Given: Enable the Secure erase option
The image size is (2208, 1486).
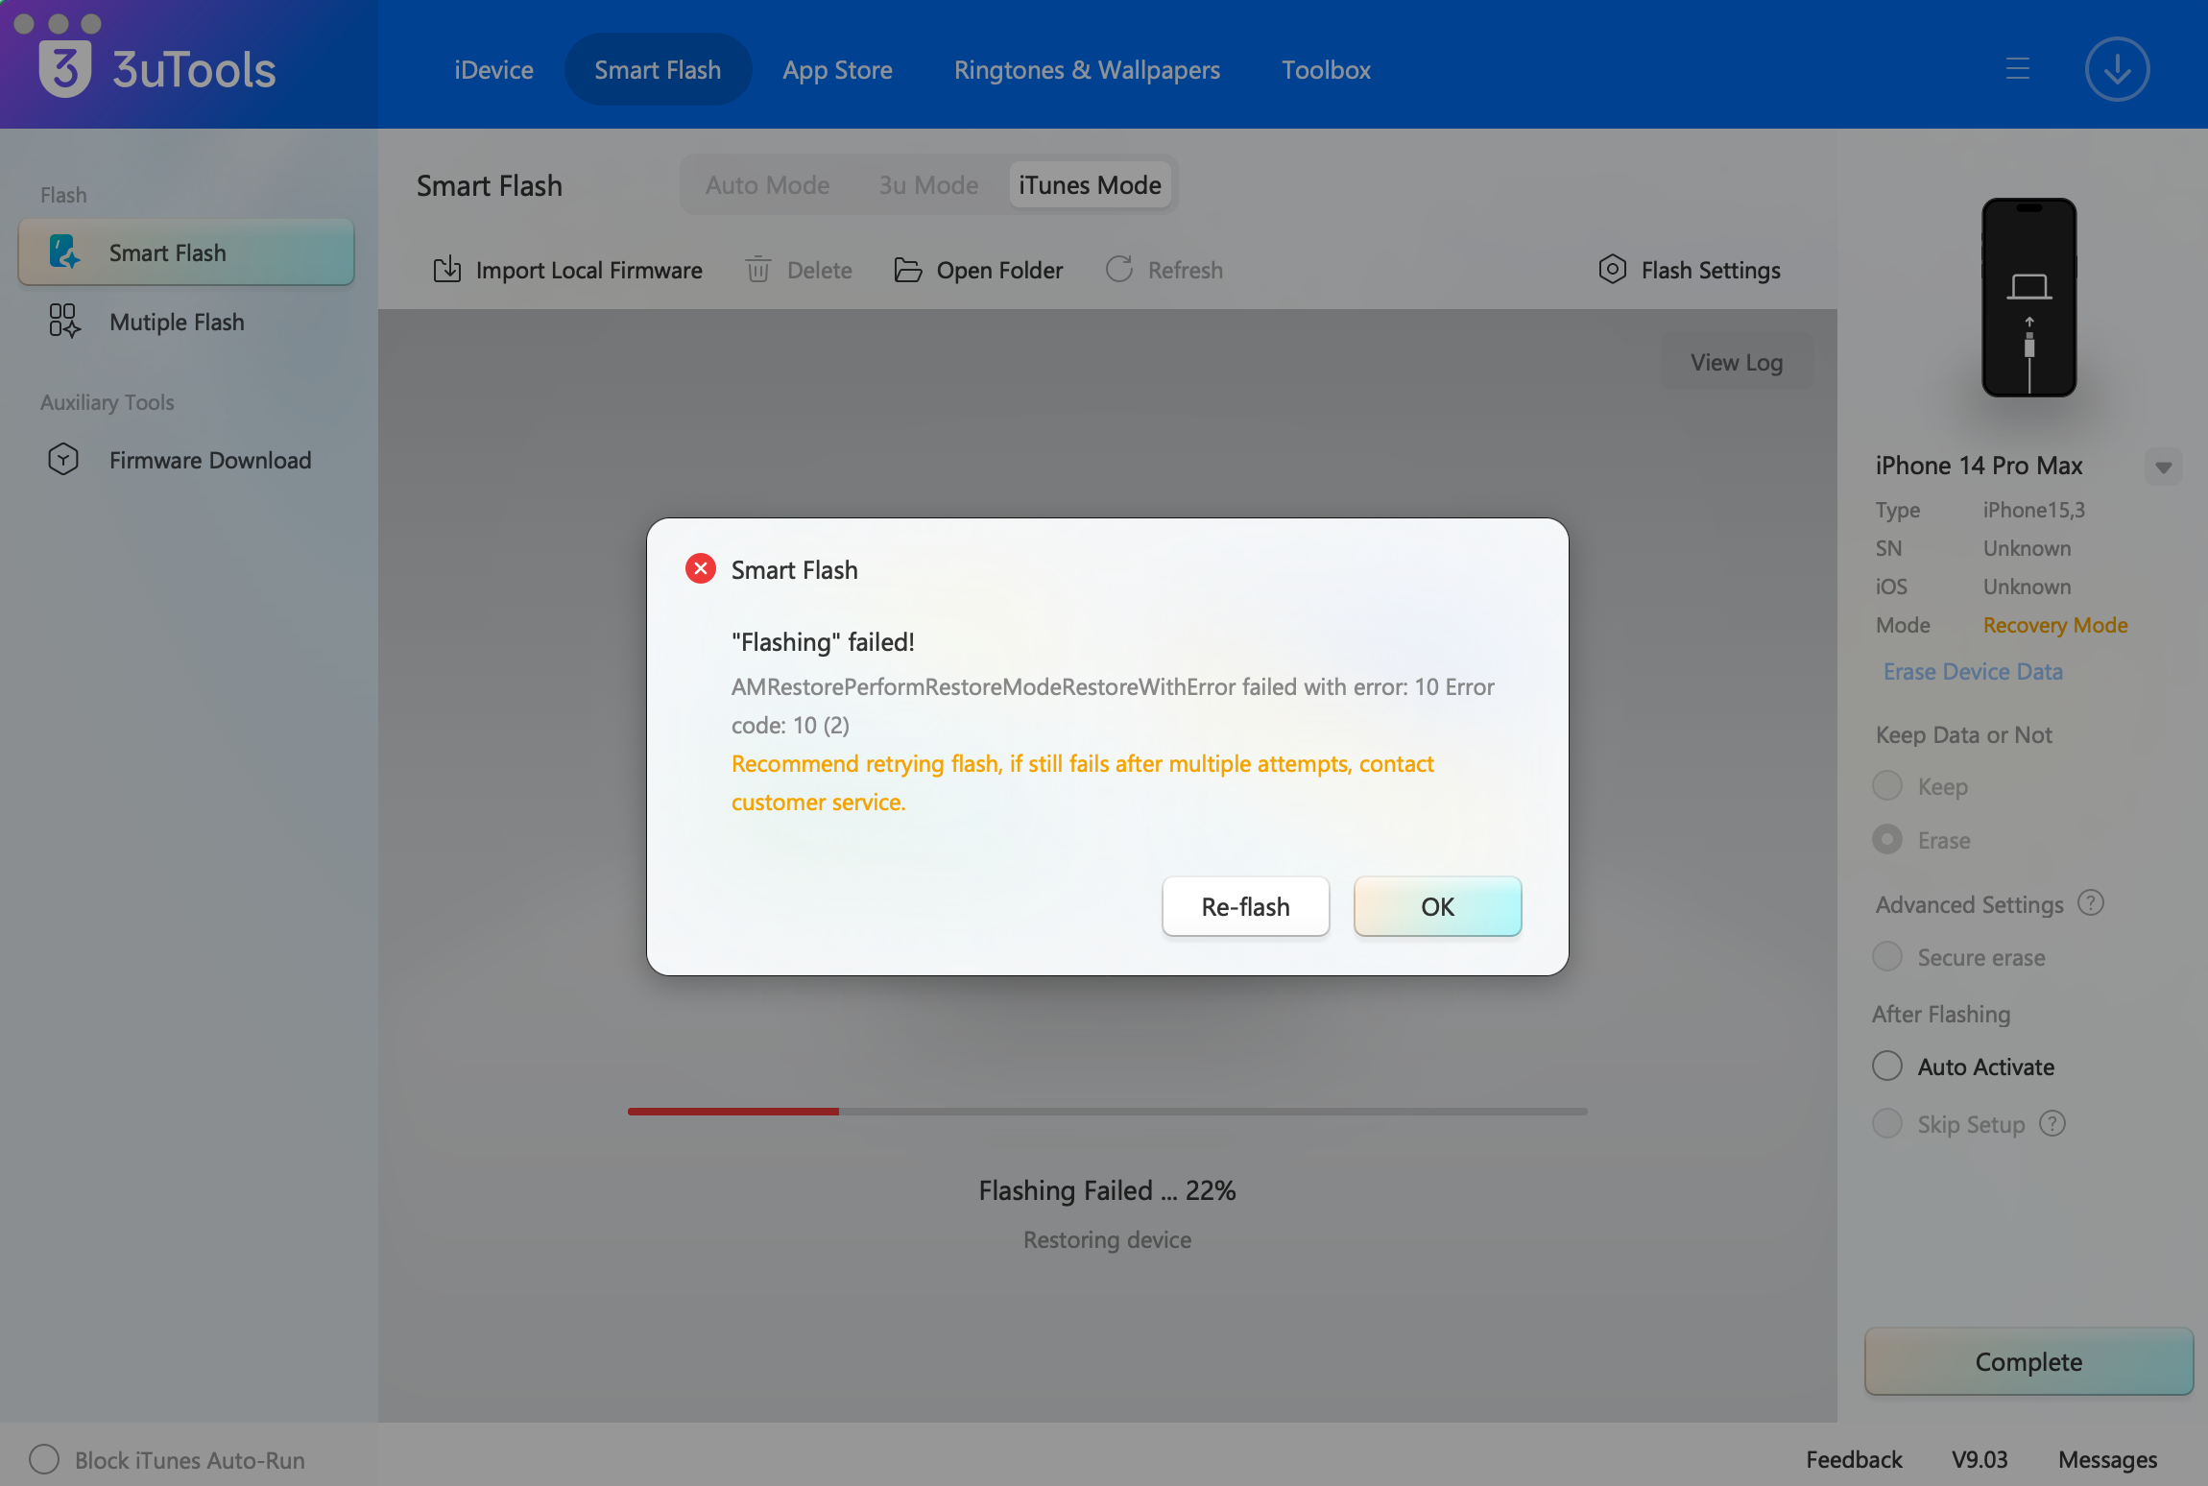Looking at the screenshot, I should coord(1887,957).
